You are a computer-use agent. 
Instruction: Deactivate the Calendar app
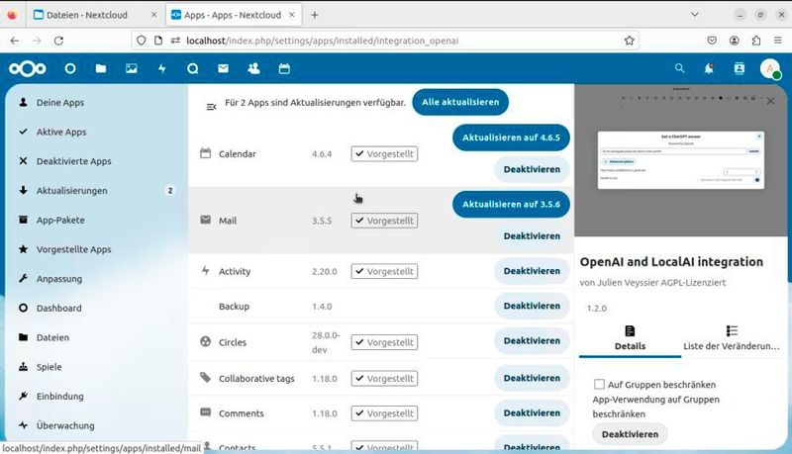pos(532,169)
